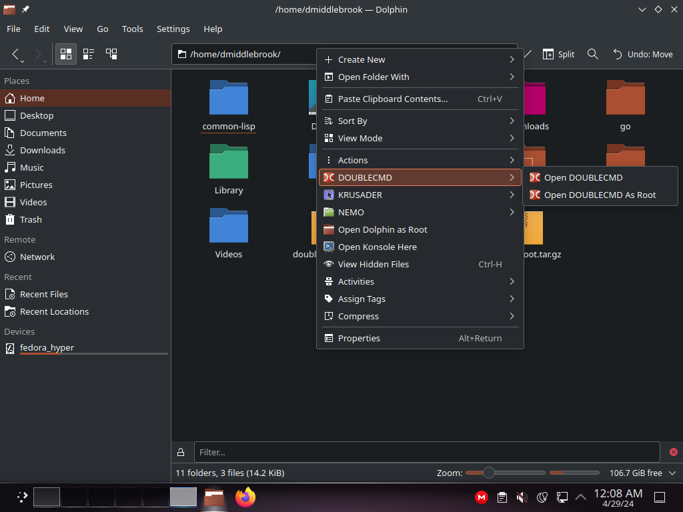Click Open DOUBLECMD in submenu
The height and width of the screenshot is (512, 683).
pos(600,177)
